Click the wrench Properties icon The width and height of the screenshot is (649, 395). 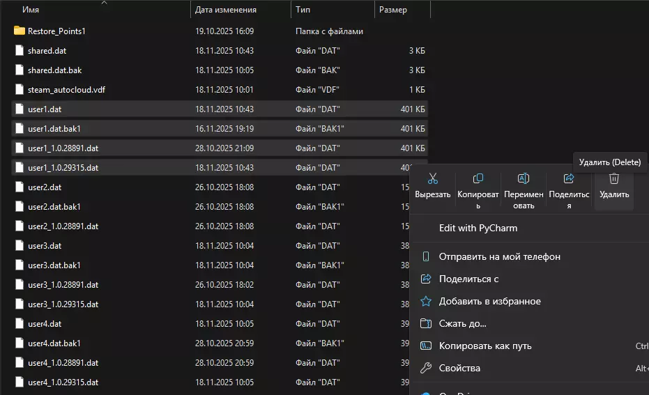[426, 369]
